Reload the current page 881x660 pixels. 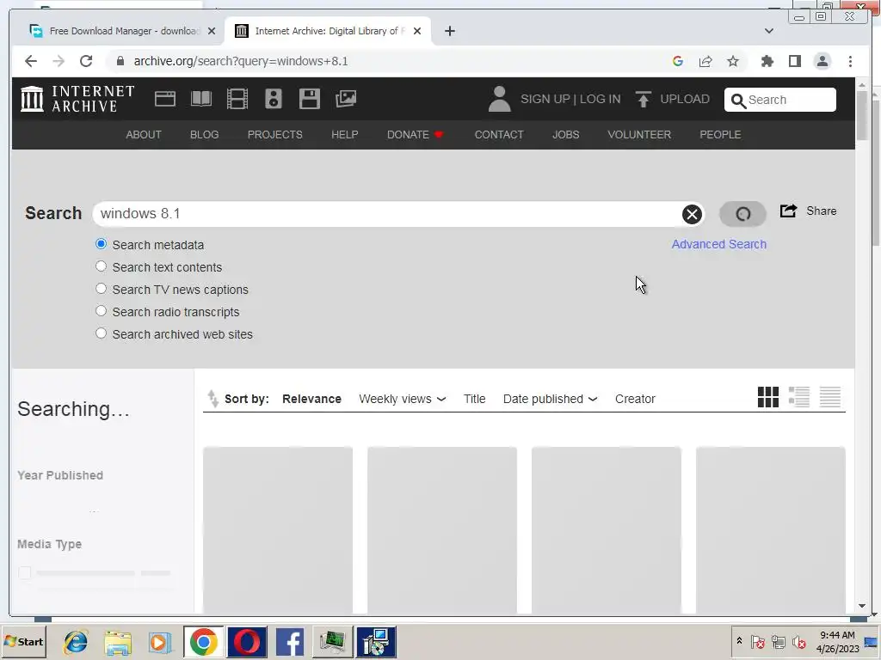(86, 61)
